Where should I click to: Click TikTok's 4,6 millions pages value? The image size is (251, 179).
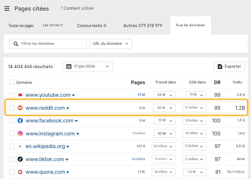click(x=139, y=159)
